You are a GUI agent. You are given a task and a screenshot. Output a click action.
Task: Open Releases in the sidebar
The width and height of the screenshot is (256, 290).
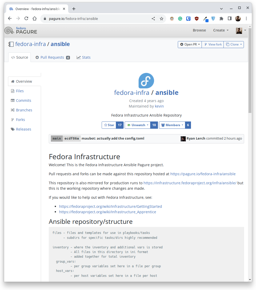[21, 129]
